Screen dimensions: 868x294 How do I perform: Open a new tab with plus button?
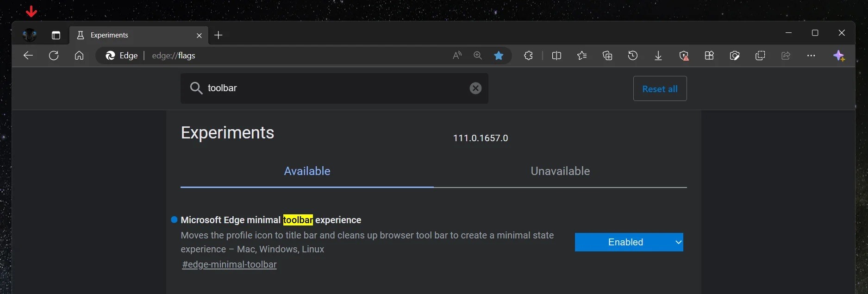coord(219,35)
